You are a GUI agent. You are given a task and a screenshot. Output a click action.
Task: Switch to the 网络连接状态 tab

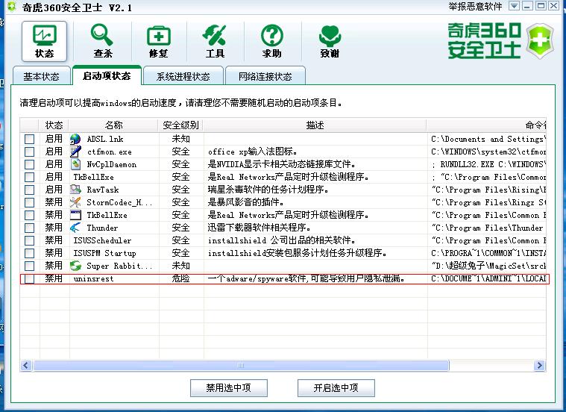pyautogui.click(x=265, y=76)
